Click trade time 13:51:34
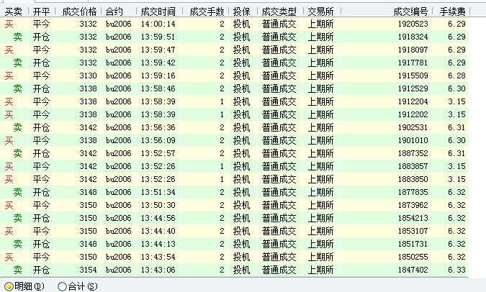This screenshot has width=486, height=292. point(158,192)
